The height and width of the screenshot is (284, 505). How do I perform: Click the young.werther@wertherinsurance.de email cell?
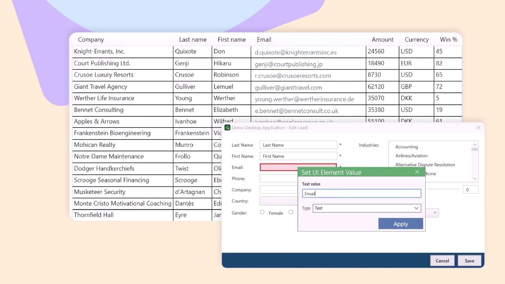click(x=308, y=98)
